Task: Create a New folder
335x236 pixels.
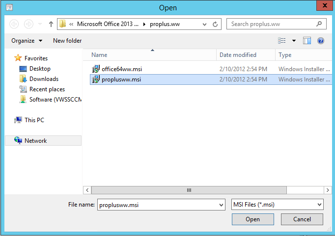Action: tap(67, 41)
